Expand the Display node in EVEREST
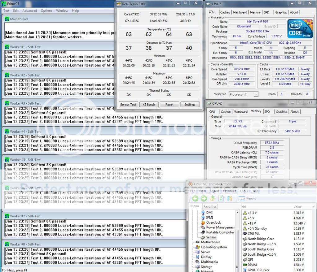Viewport: 317px width, 272px height. [192, 257]
